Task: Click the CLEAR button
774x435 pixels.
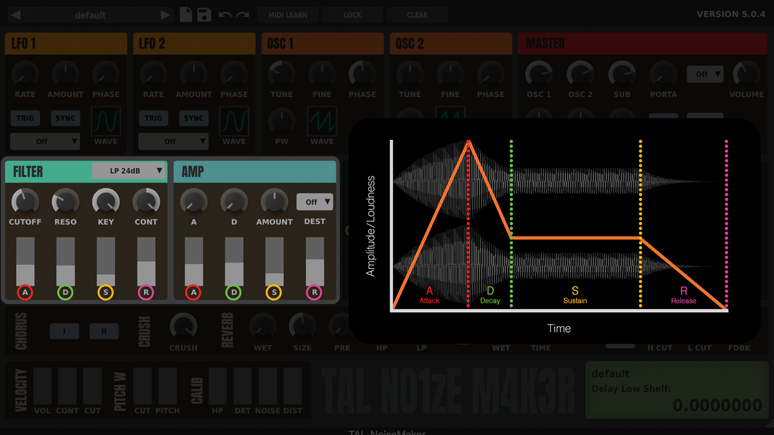Action: 417,14
